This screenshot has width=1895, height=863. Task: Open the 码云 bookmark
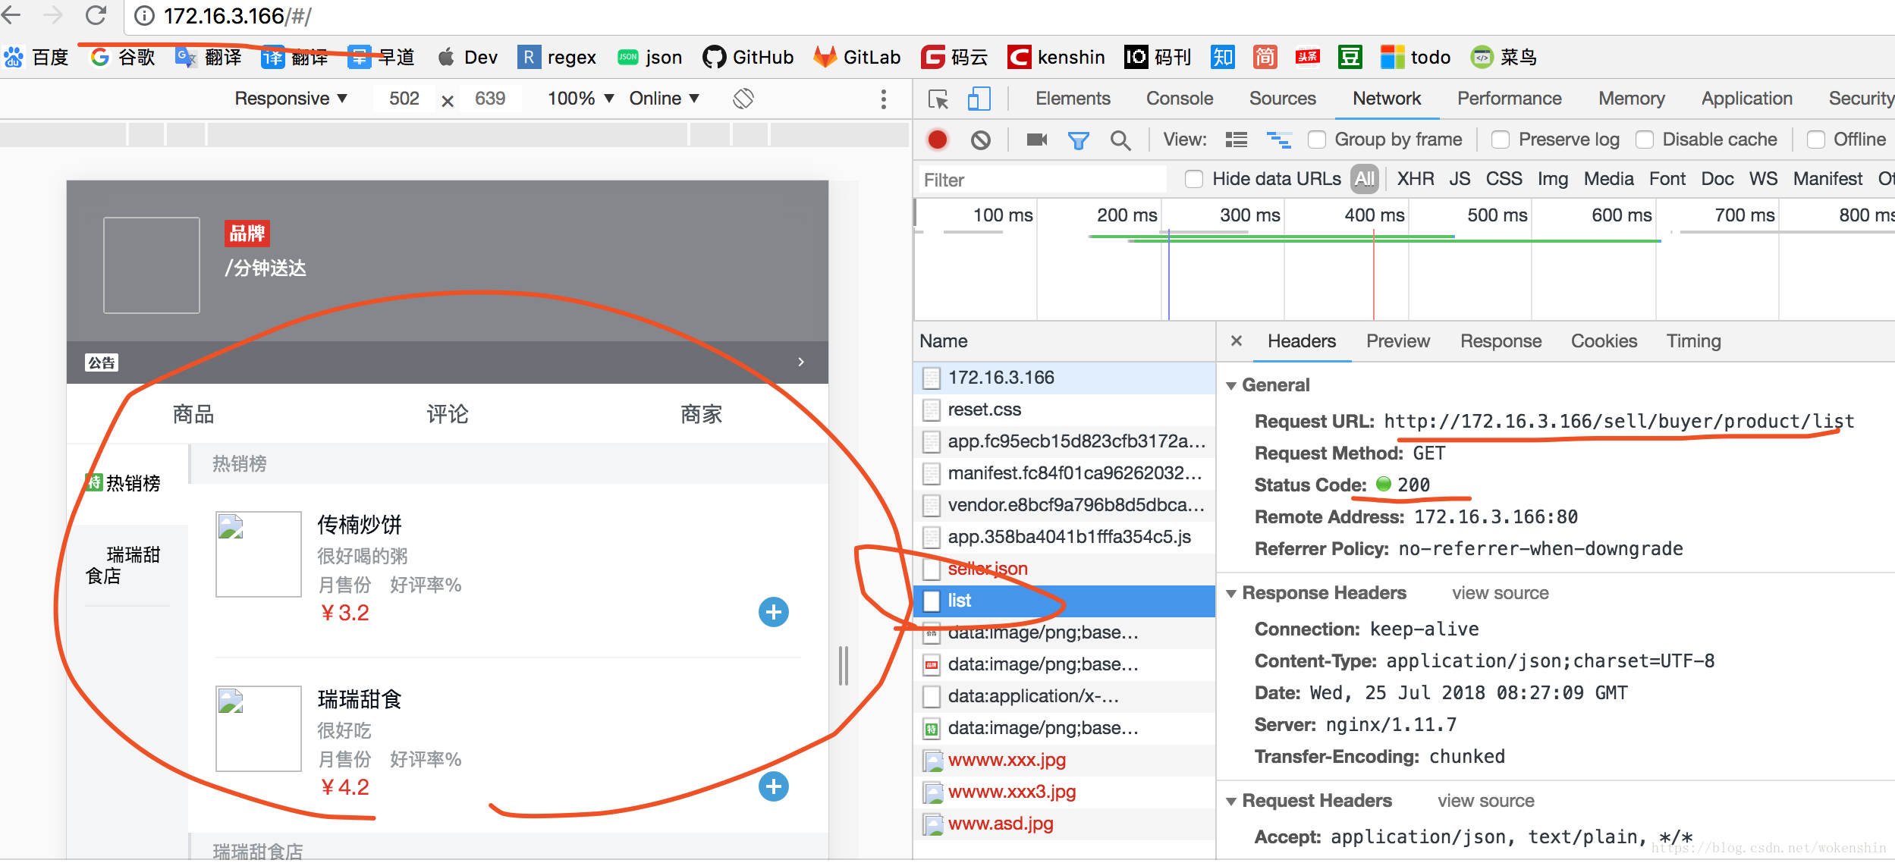pyautogui.click(x=954, y=57)
